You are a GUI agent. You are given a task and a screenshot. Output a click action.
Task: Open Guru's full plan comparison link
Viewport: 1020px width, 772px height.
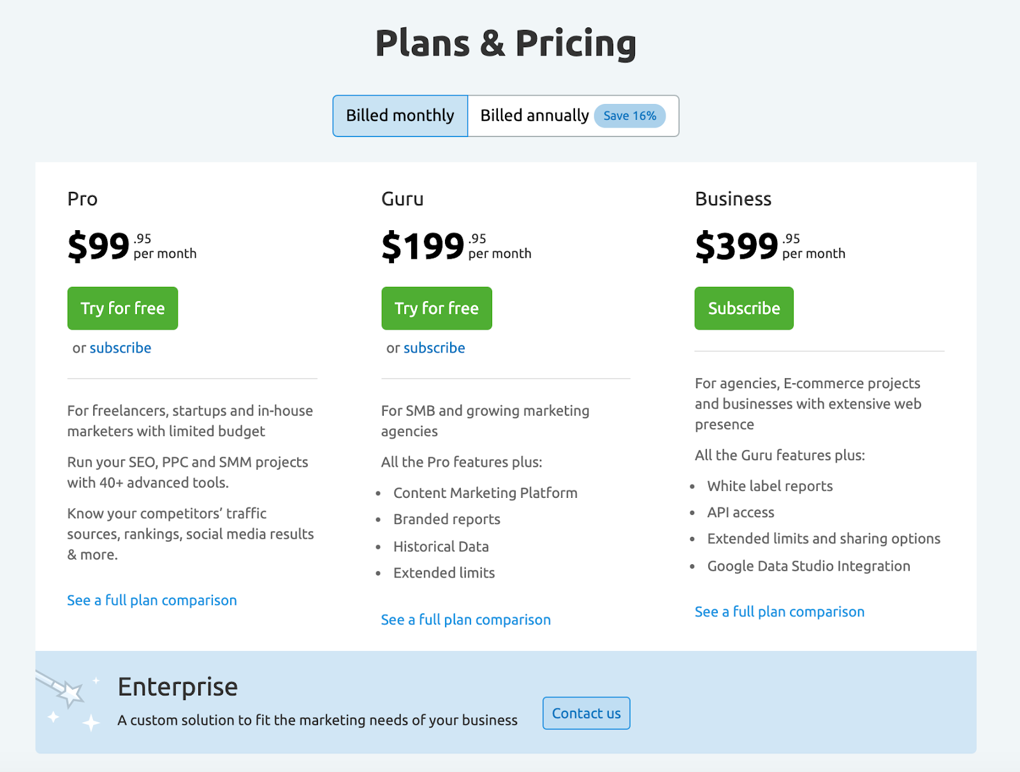pos(466,620)
